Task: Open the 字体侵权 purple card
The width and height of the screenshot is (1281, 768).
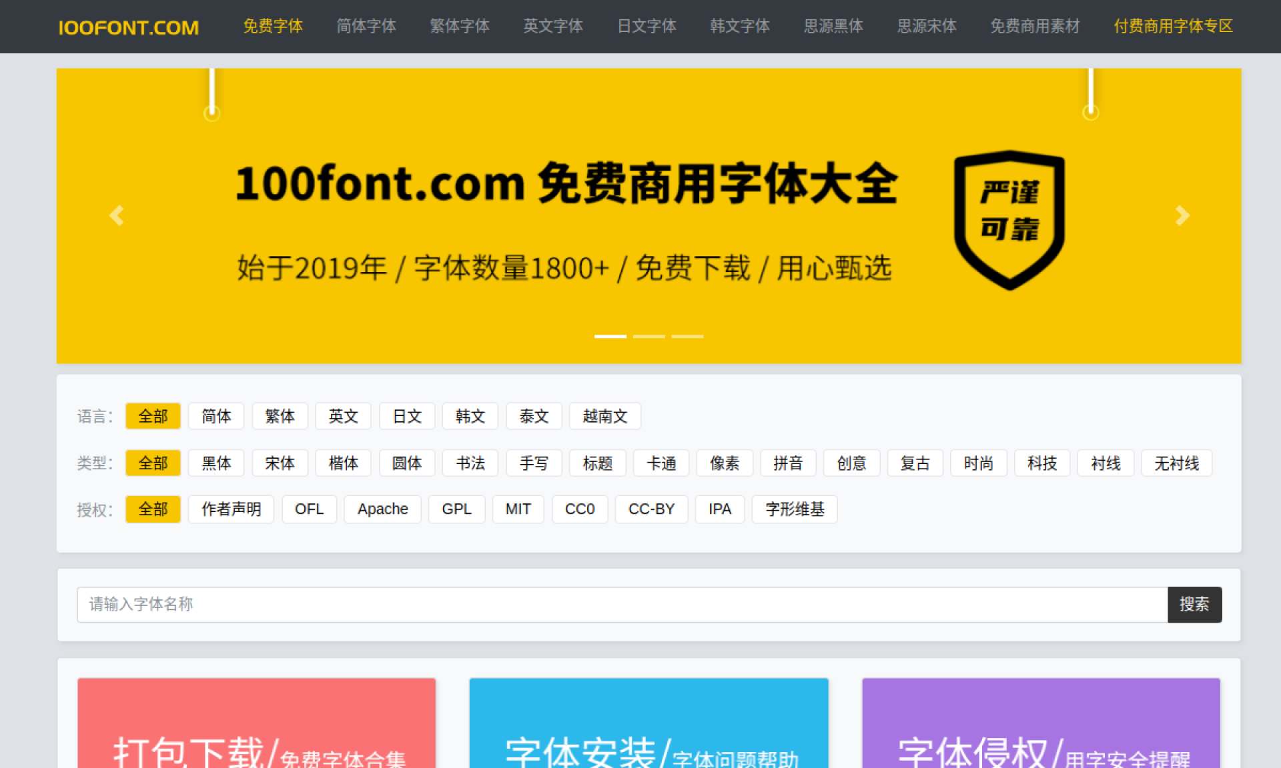Action: click(x=1041, y=723)
